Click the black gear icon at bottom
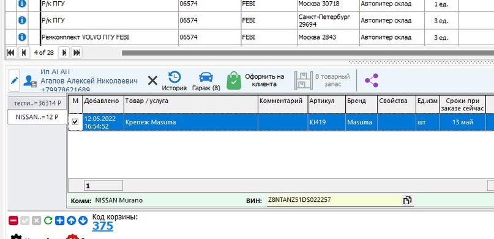This screenshot has width=494, height=239. [x=16, y=236]
